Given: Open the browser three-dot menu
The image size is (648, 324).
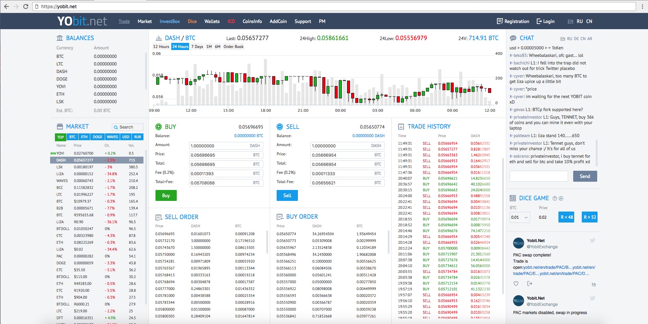Looking at the screenshot, I should [643, 7].
